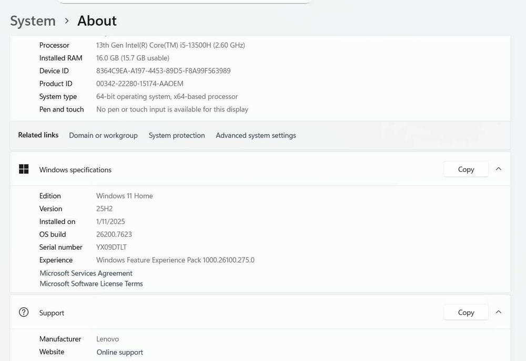Select the Installed RAM value 16.0 GB
Viewport: 526px width, 361px height.
point(133,58)
